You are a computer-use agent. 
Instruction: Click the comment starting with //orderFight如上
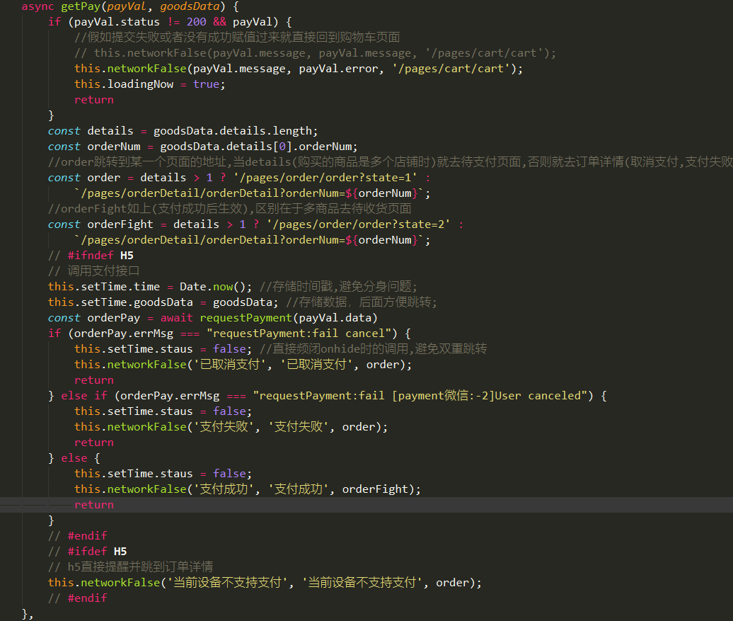pos(229,209)
